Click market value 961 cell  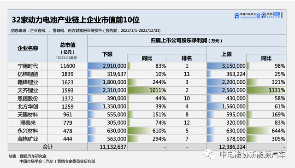pos(68,115)
